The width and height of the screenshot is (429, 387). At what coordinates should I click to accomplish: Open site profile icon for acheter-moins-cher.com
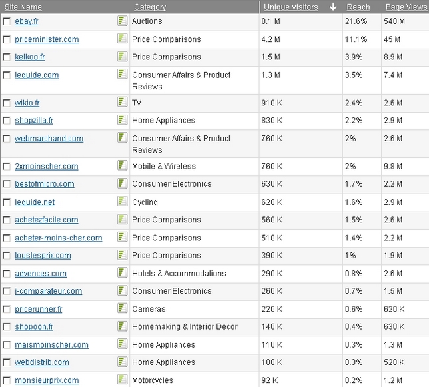point(122,237)
